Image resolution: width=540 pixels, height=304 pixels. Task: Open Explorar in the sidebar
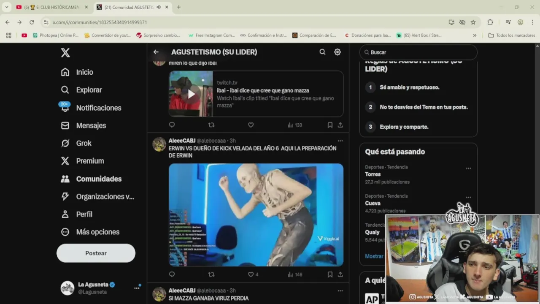81,90
